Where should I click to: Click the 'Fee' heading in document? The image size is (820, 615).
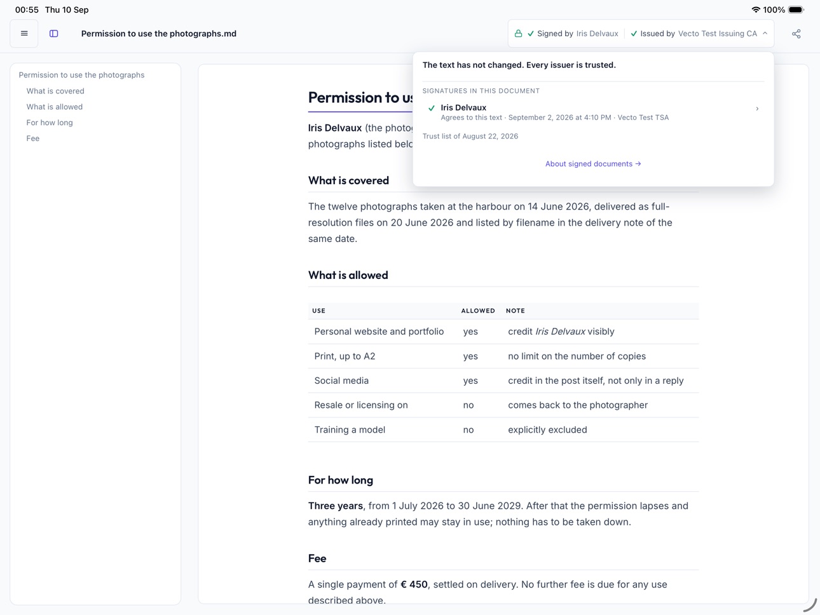click(x=317, y=558)
